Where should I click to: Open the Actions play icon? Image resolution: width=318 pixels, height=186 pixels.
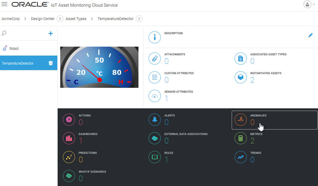pyautogui.click(x=69, y=119)
